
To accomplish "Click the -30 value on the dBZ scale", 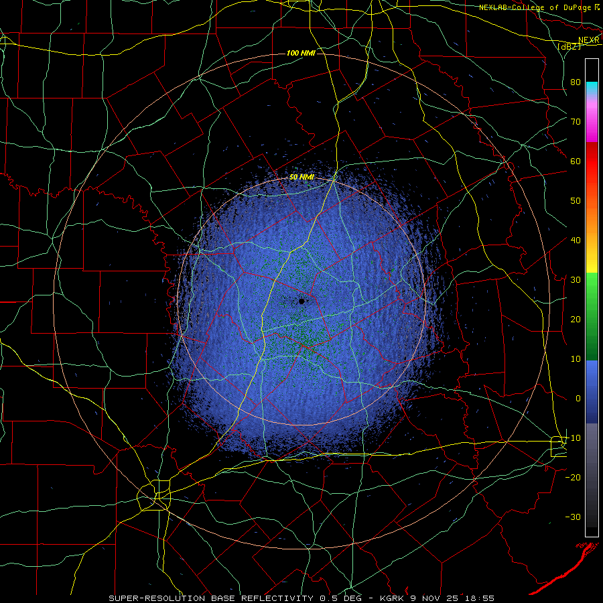I will click(573, 517).
